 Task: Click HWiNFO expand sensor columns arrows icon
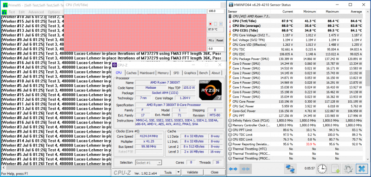tap(233, 169)
